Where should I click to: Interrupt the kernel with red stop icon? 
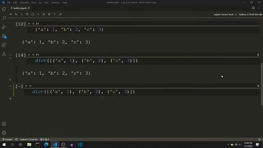[33, 14]
